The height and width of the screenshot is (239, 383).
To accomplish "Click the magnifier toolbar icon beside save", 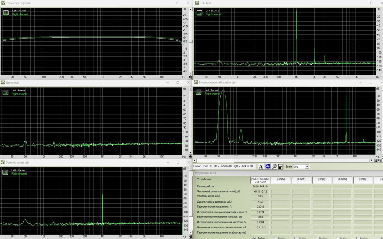I will click(274, 166).
